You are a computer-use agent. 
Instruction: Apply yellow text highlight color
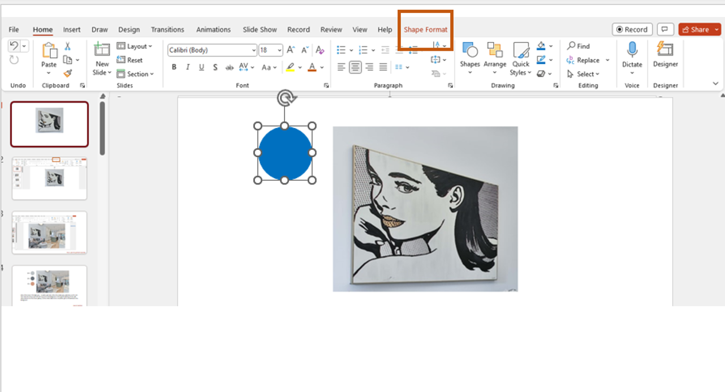coord(290,67)
